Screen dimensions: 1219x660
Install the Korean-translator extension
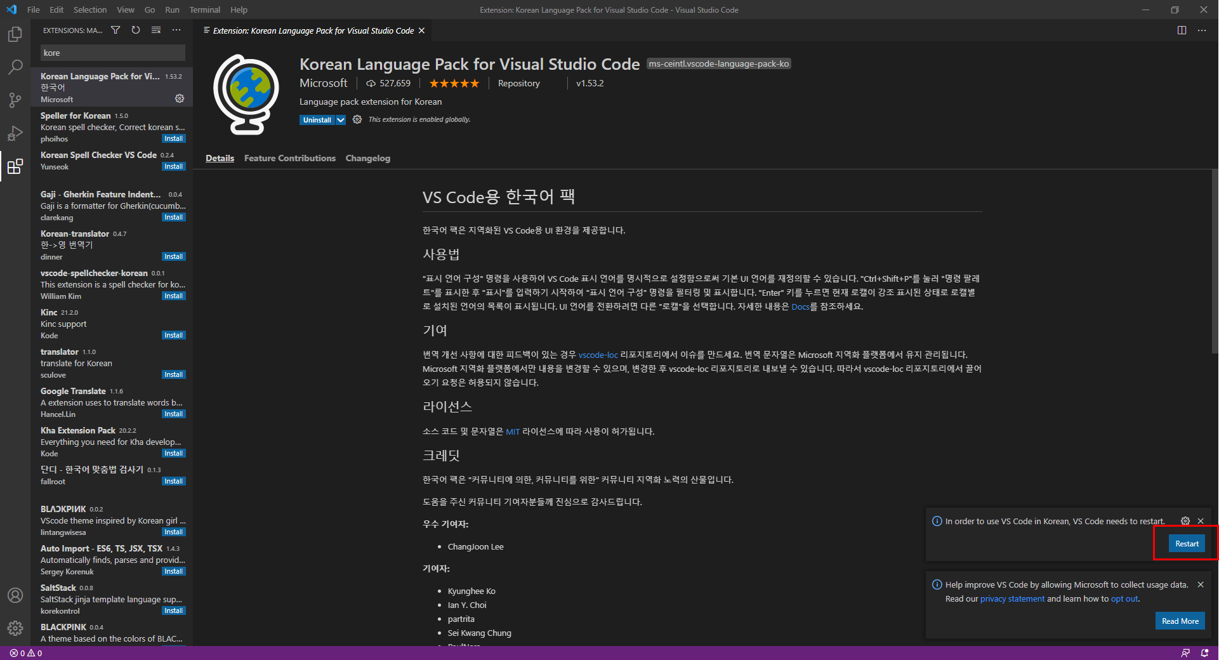click(x=173, y=256)
